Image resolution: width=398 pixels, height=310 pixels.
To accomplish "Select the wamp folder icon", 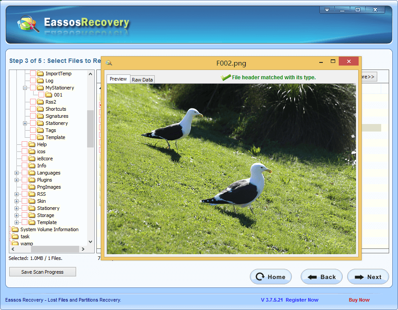I will click(x=15, y=243).
